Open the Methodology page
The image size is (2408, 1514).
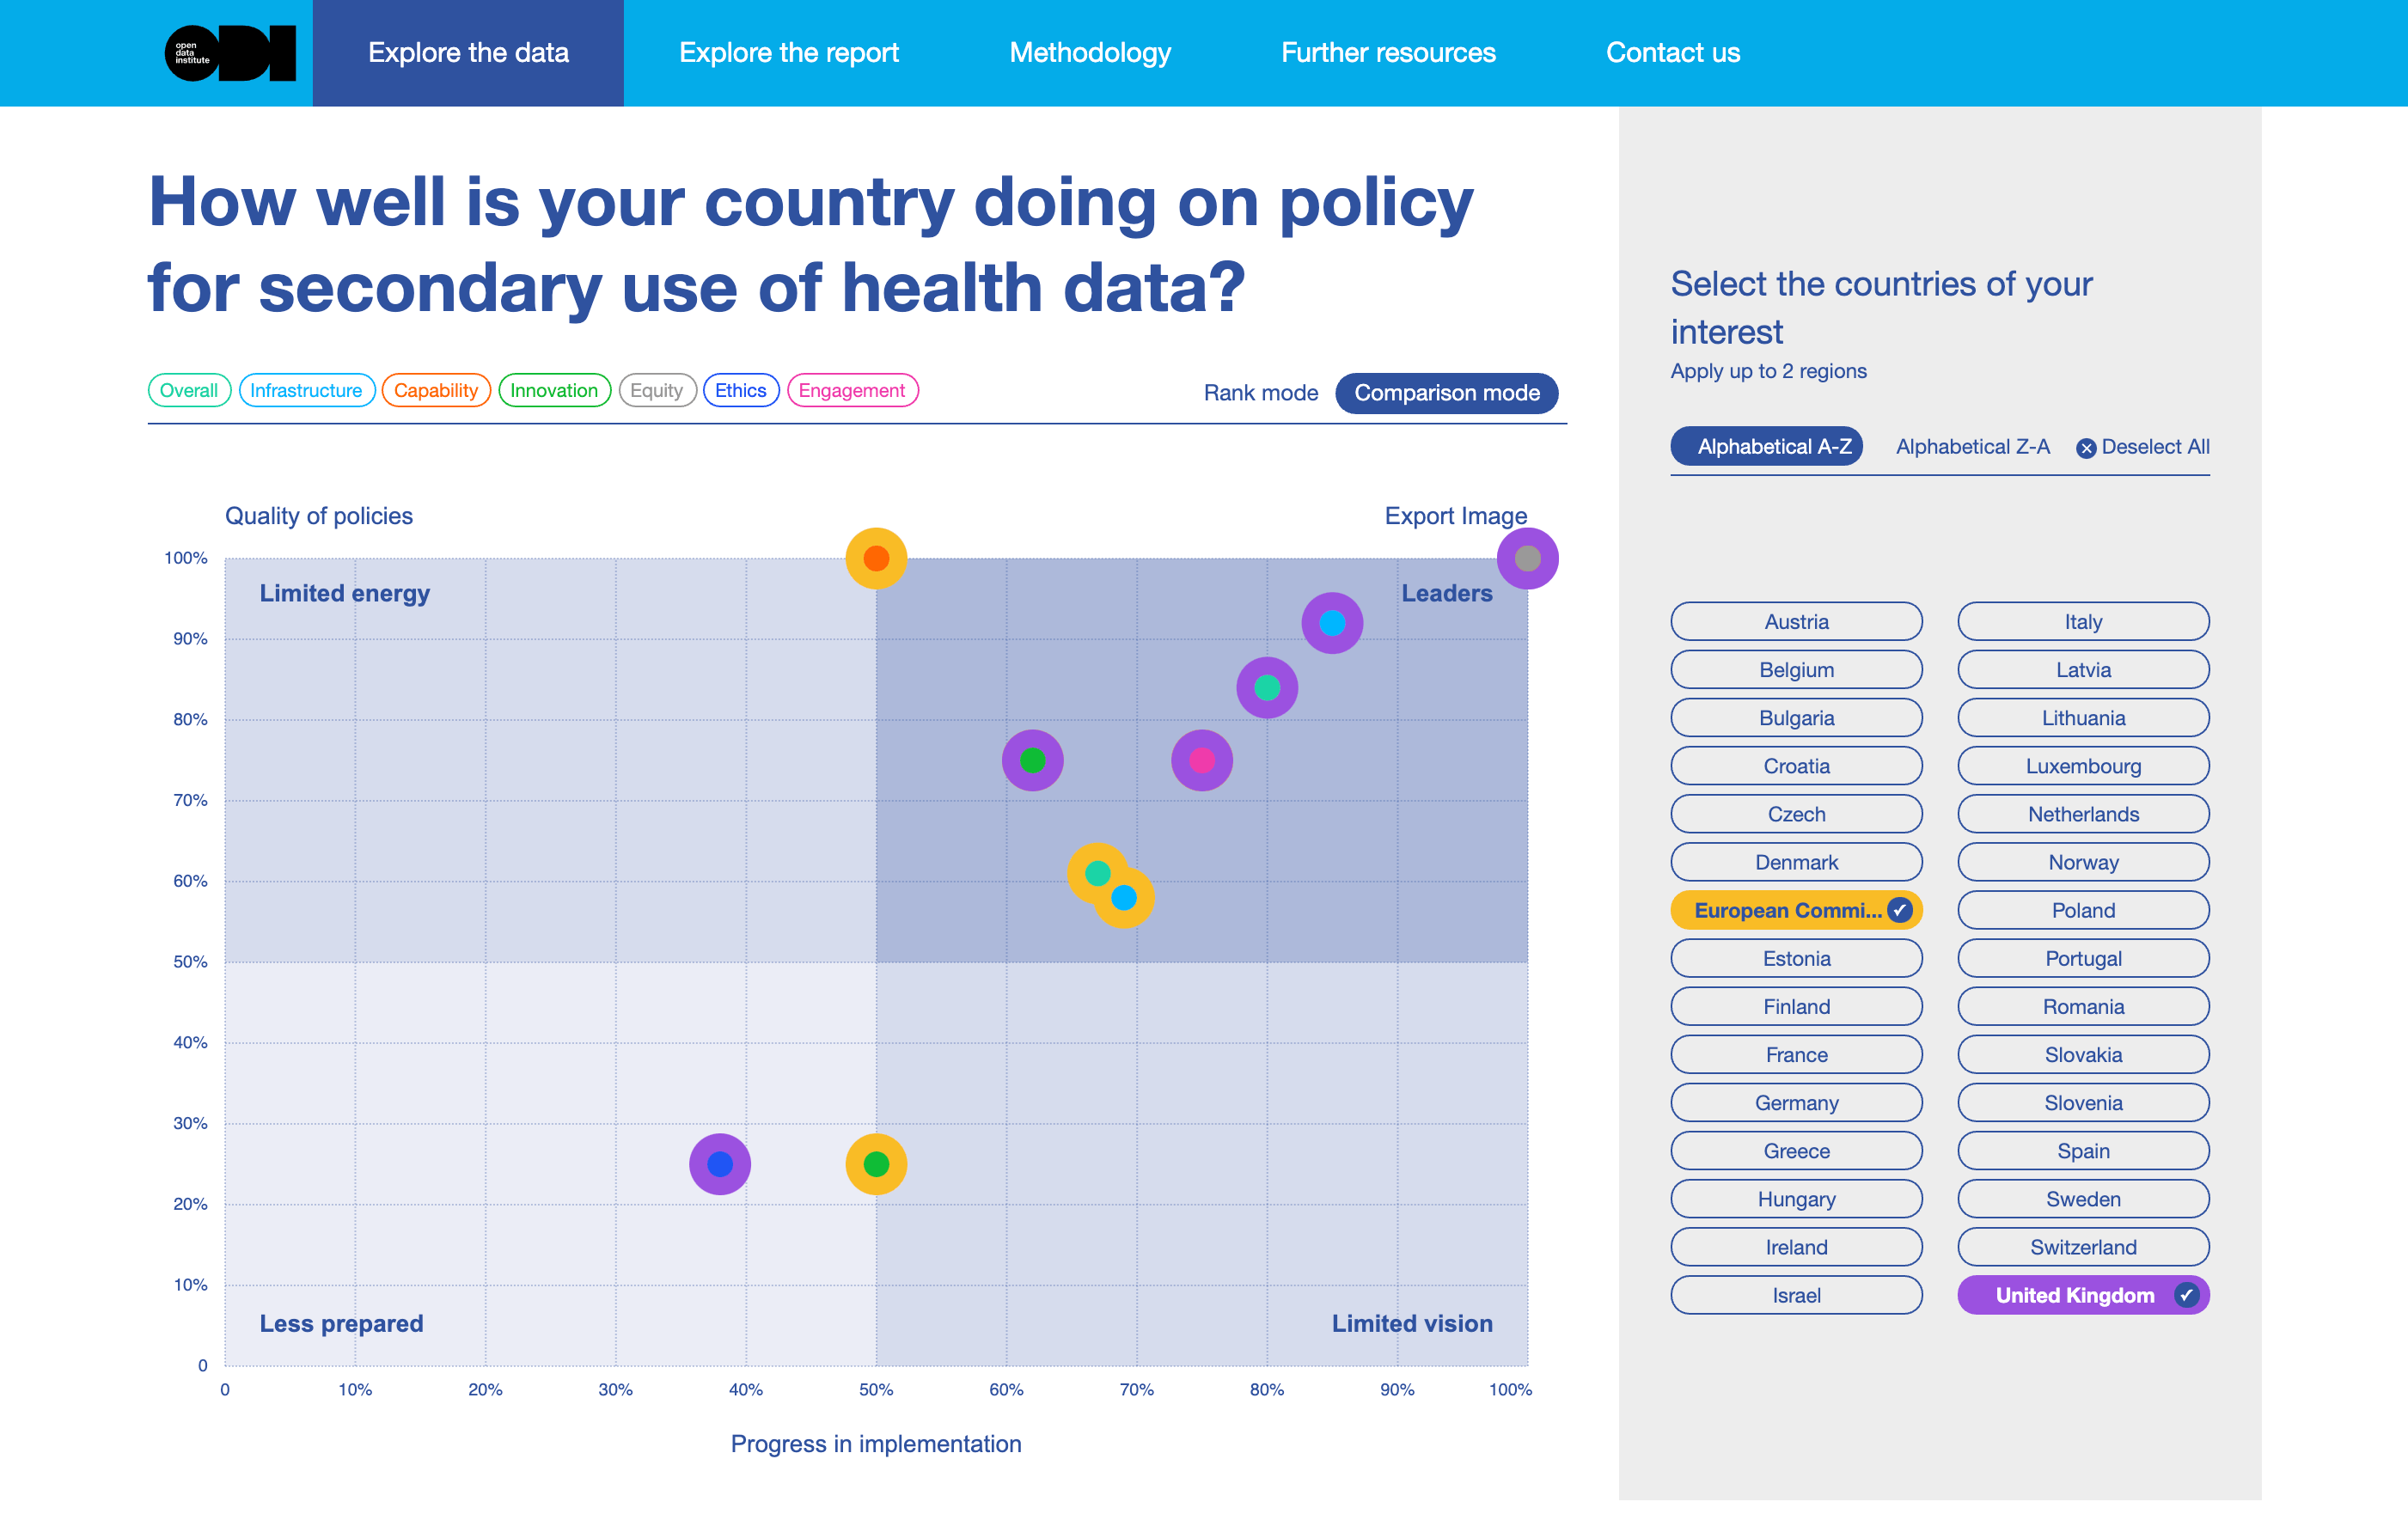(x=1090, y=52)
